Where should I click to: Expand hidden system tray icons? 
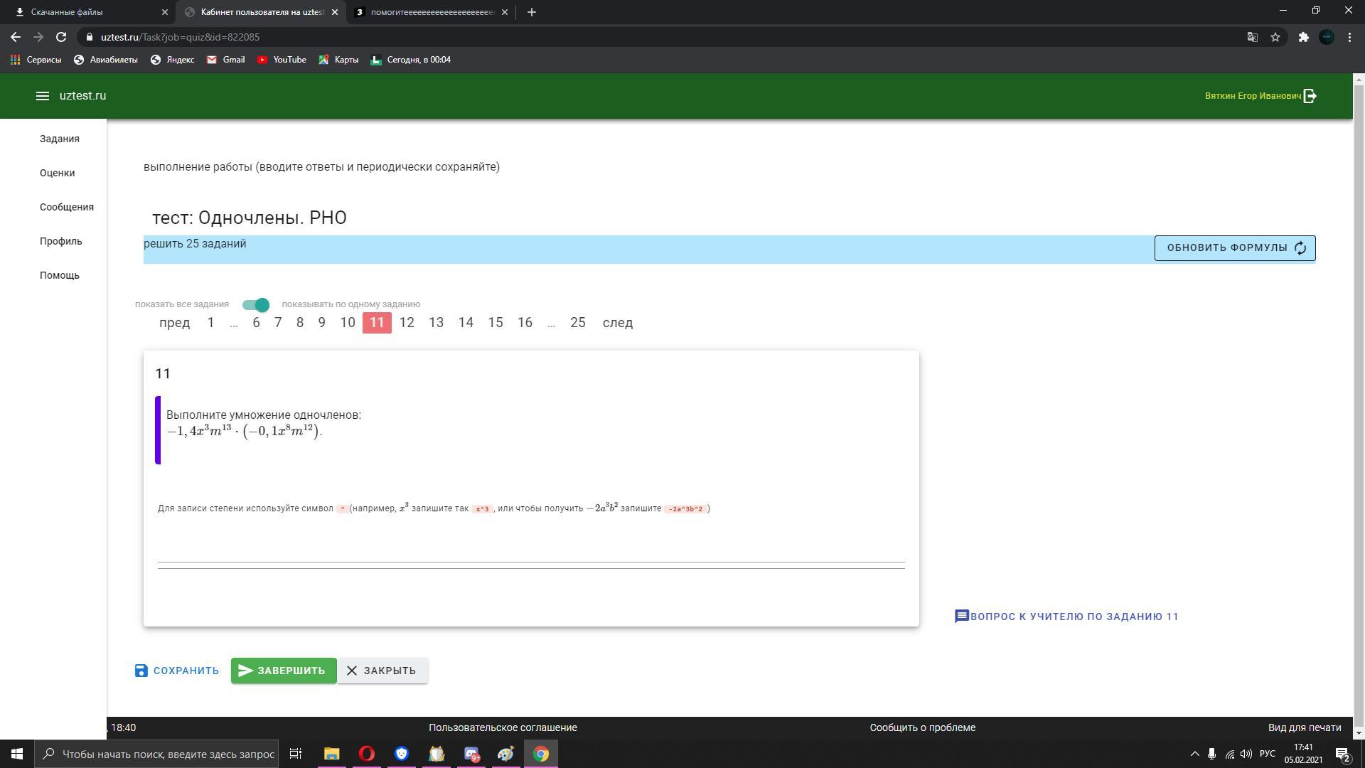[1194, 754]
